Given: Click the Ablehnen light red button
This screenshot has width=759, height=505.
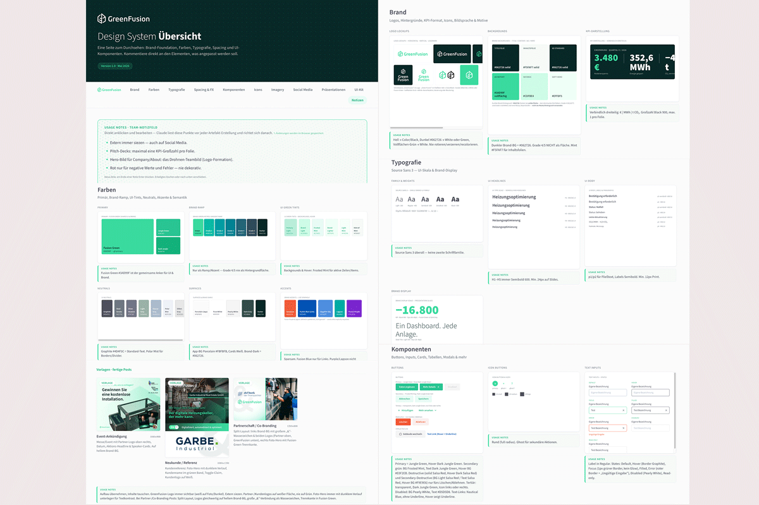Looking at the screenshot, I should tap(421, 422).
